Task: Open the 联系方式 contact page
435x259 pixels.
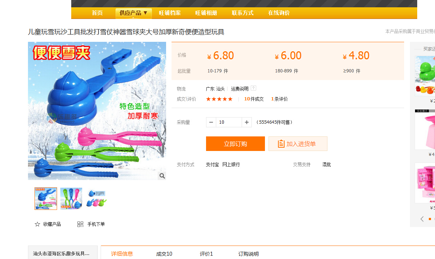Action: (242, 13)
